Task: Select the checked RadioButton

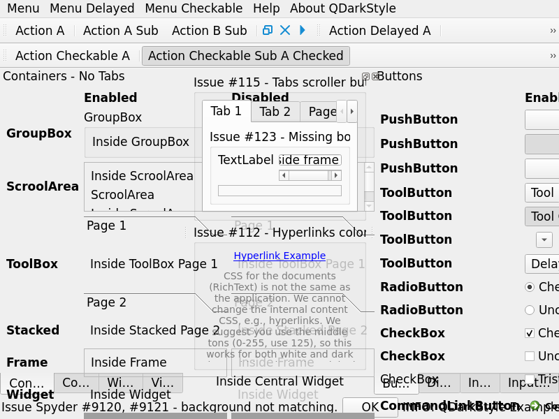Action: (x=530, y=287)
